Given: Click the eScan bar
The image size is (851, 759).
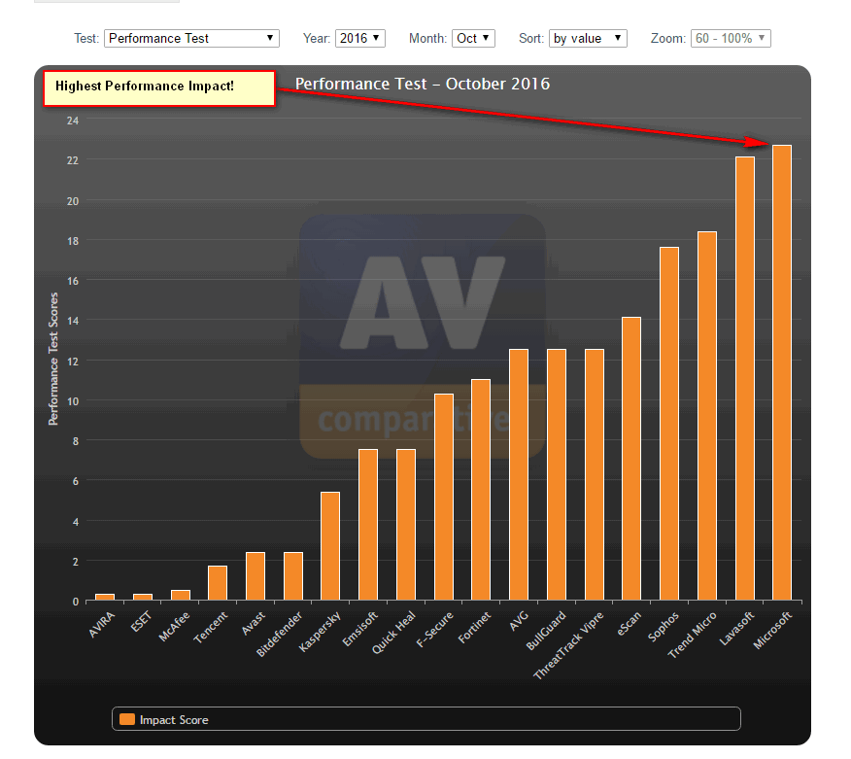Looking at the screenshot, I should (x=631, y=459).
